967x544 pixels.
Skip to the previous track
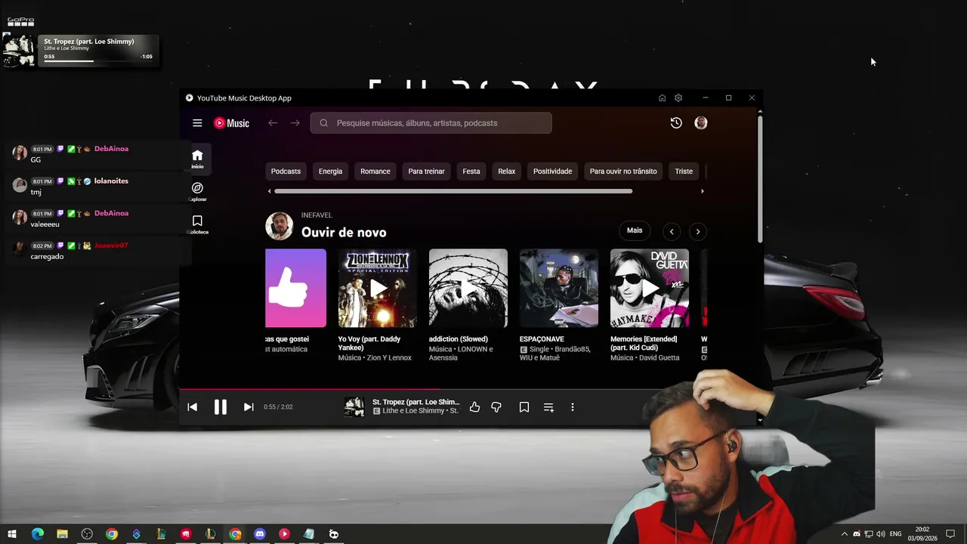(x=193, y=407)
